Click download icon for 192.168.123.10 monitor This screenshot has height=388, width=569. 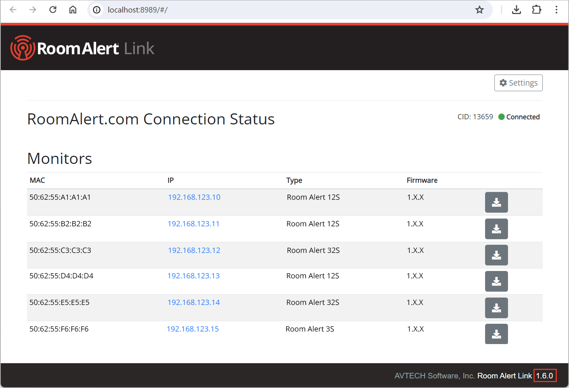pyautogui.click(x=496, y=202)
